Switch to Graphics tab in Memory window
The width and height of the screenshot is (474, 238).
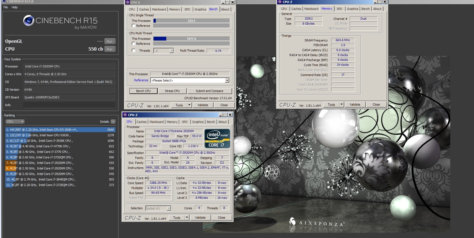[x=353, y=9]
